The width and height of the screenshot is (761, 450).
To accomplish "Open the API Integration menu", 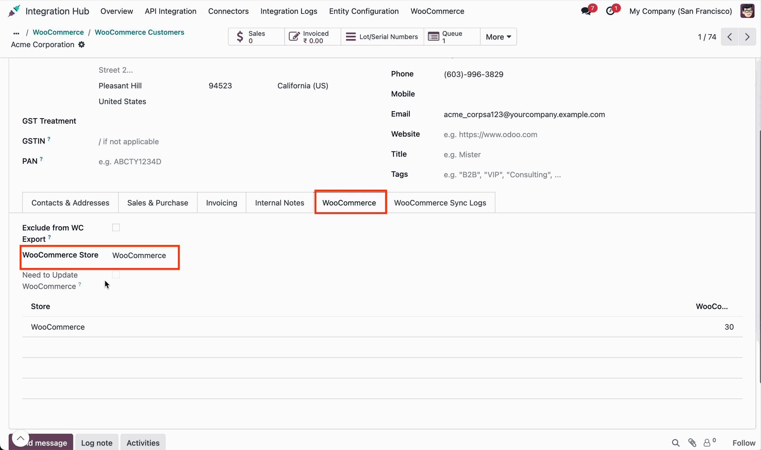I will (170, 11).
